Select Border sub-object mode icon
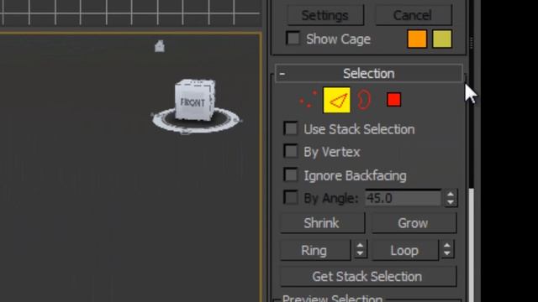 click(364, 100)
